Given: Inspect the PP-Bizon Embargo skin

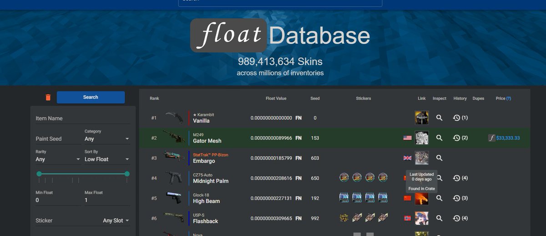Looking at the screenshot, I should pyautogui.click(x=439, y=158).
